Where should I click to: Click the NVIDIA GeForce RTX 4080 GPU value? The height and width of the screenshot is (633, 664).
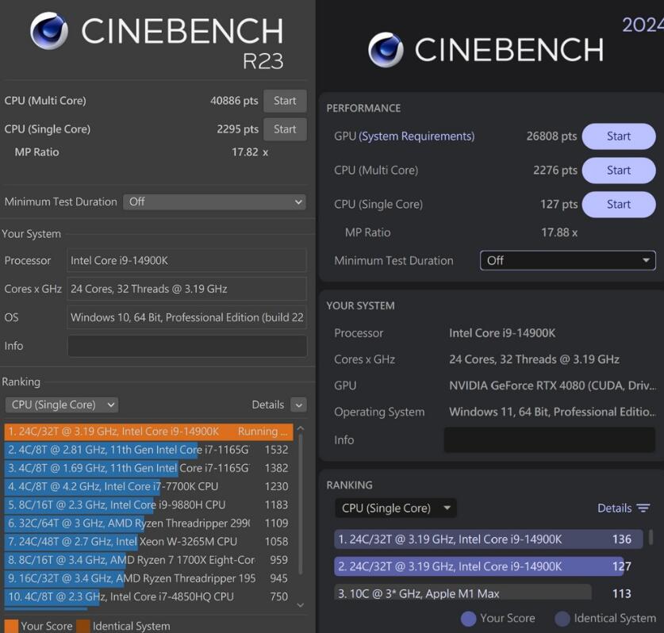[553, 386]
